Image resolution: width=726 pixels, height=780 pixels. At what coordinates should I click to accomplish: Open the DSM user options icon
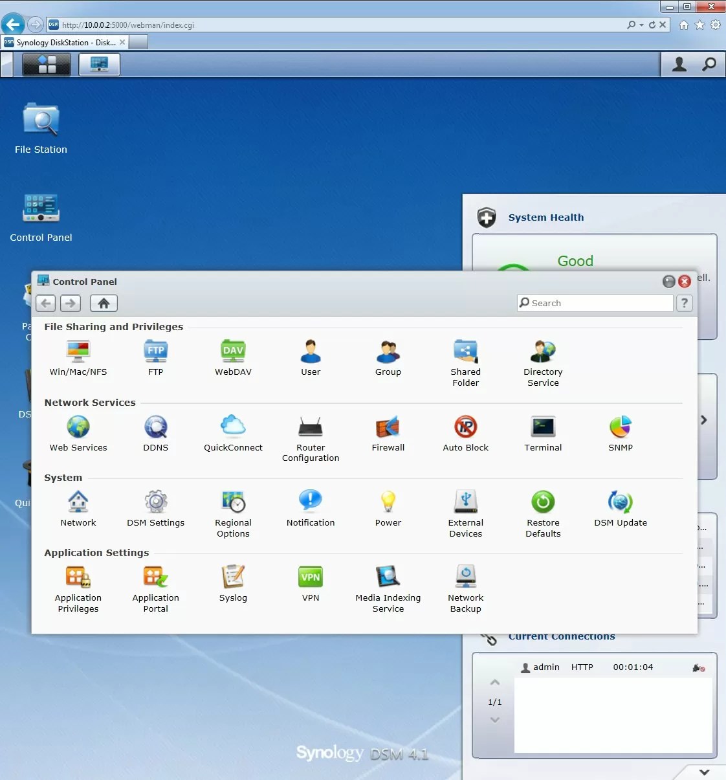(x=679, y=64)
